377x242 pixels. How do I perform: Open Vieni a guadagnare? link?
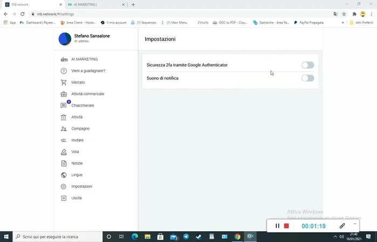(x=88, y=71)
